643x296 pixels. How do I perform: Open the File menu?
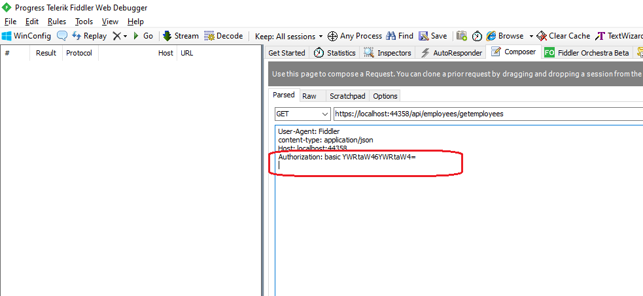click(10, 22)
